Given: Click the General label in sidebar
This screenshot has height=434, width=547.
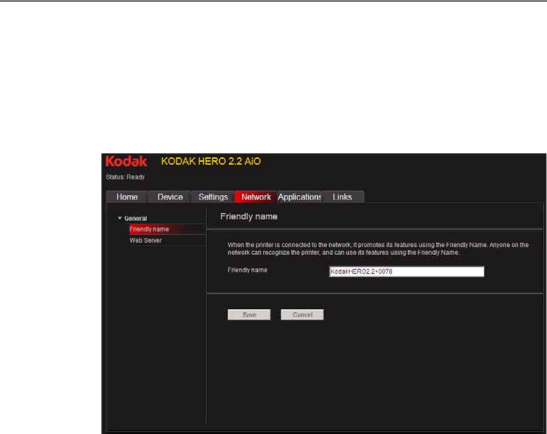Looking at the screenshot, I should point(136,219).
